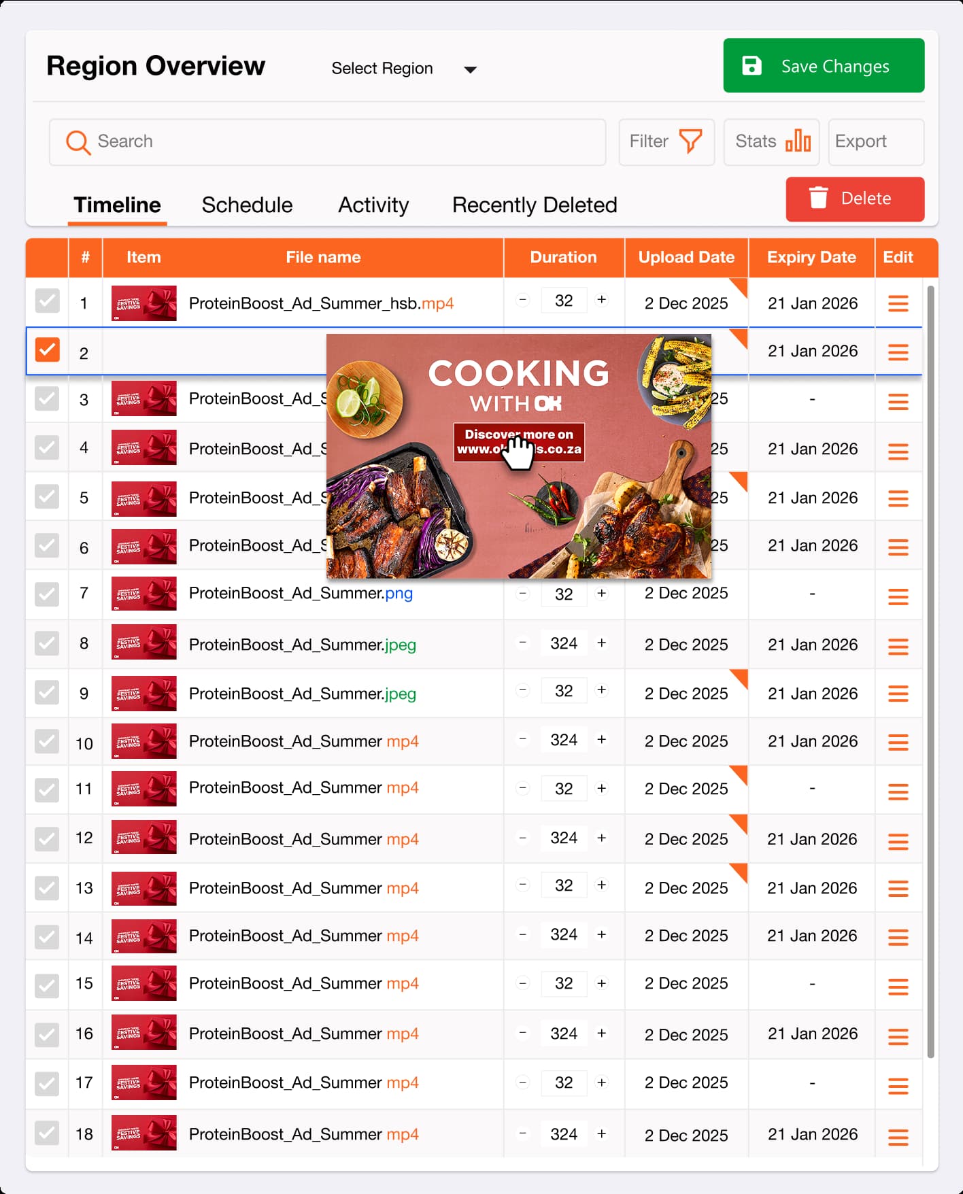This screenshot has width=963, height=1194.
Task: Click the Cooking with OK preview image
Action: click(519, 456)
